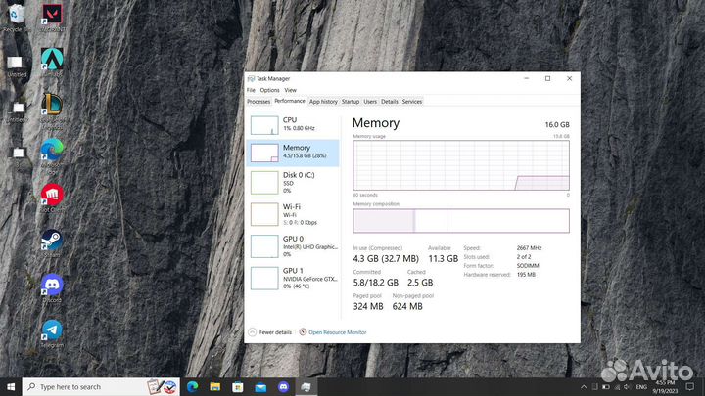Viewport: 705px width, 396px height.
Task: Open Discord from the taskbar
Action: 283,386
